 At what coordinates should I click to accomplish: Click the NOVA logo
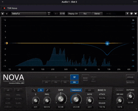(x=14, y=77)
